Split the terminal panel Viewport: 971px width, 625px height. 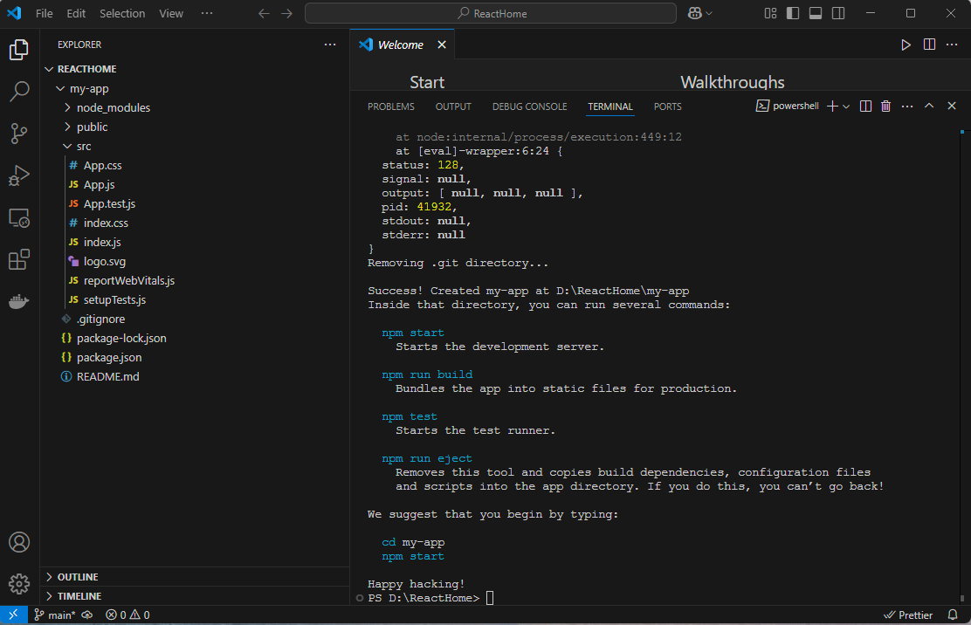865,106
